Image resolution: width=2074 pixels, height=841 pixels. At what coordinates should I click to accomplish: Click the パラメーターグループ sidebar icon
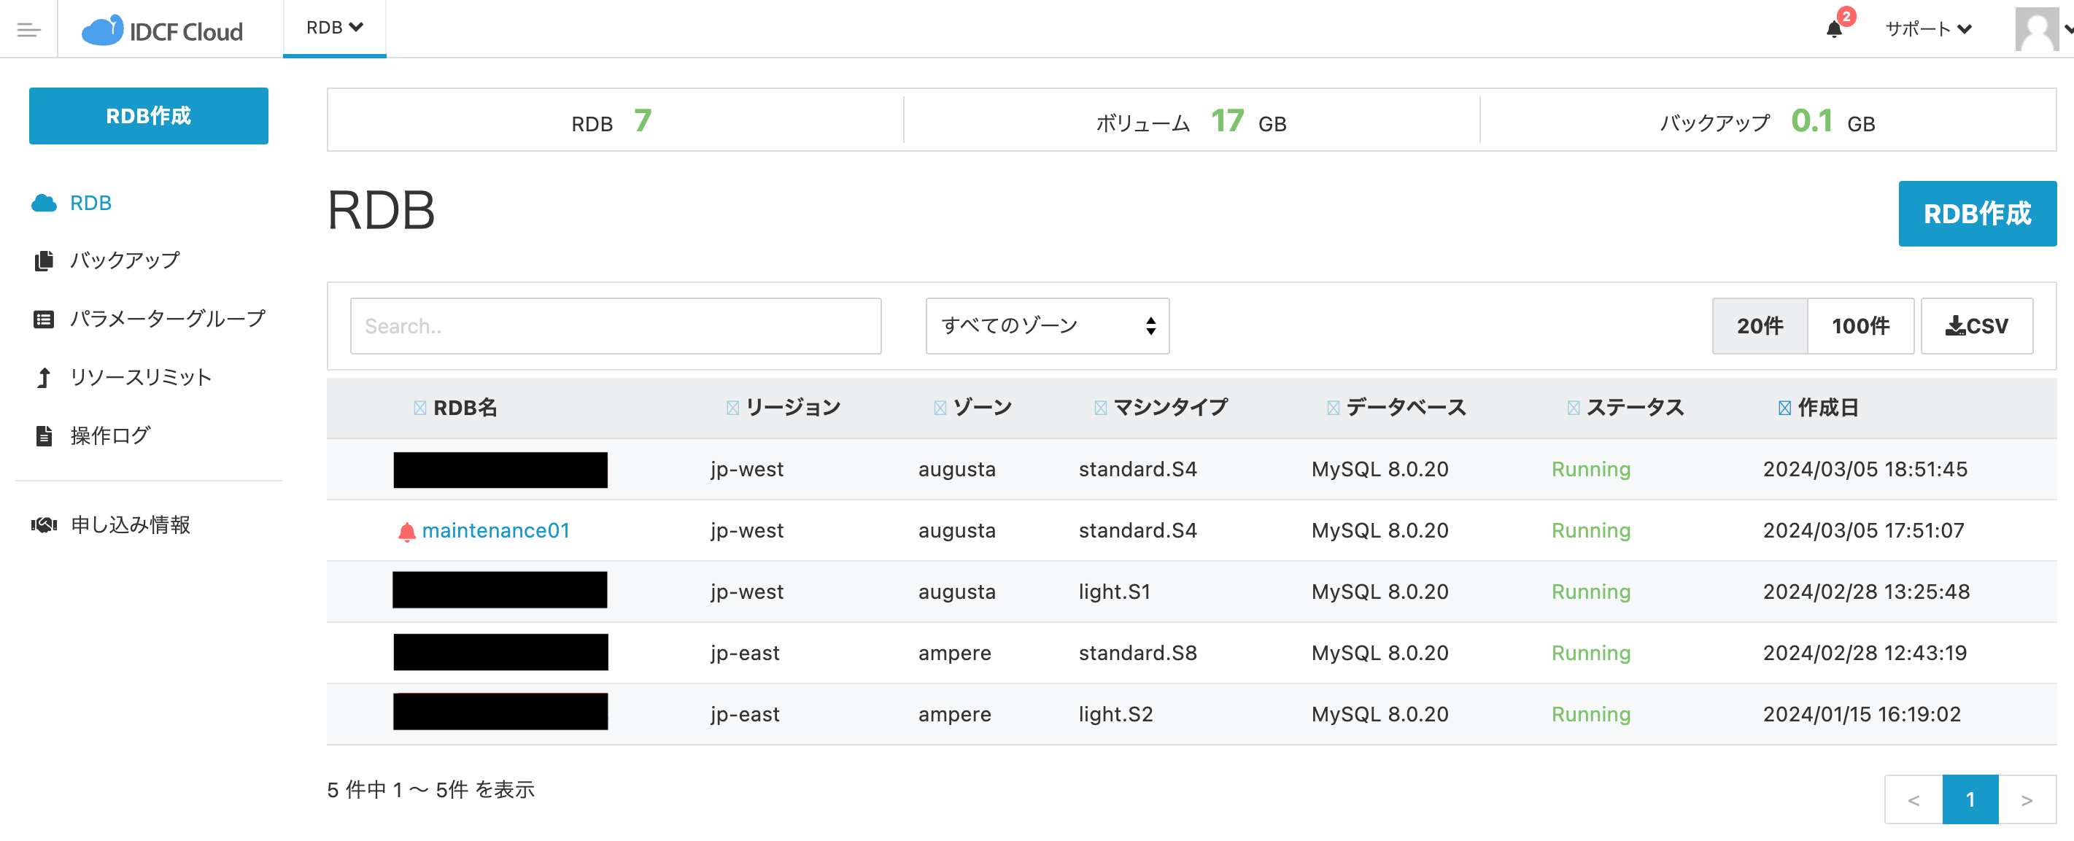point(44,319)
